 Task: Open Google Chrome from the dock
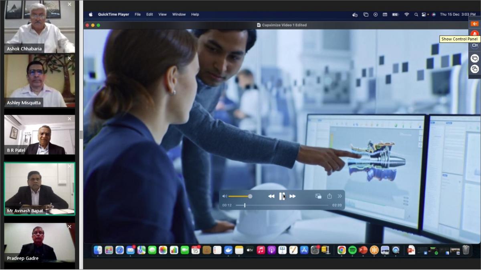(342, 250)
